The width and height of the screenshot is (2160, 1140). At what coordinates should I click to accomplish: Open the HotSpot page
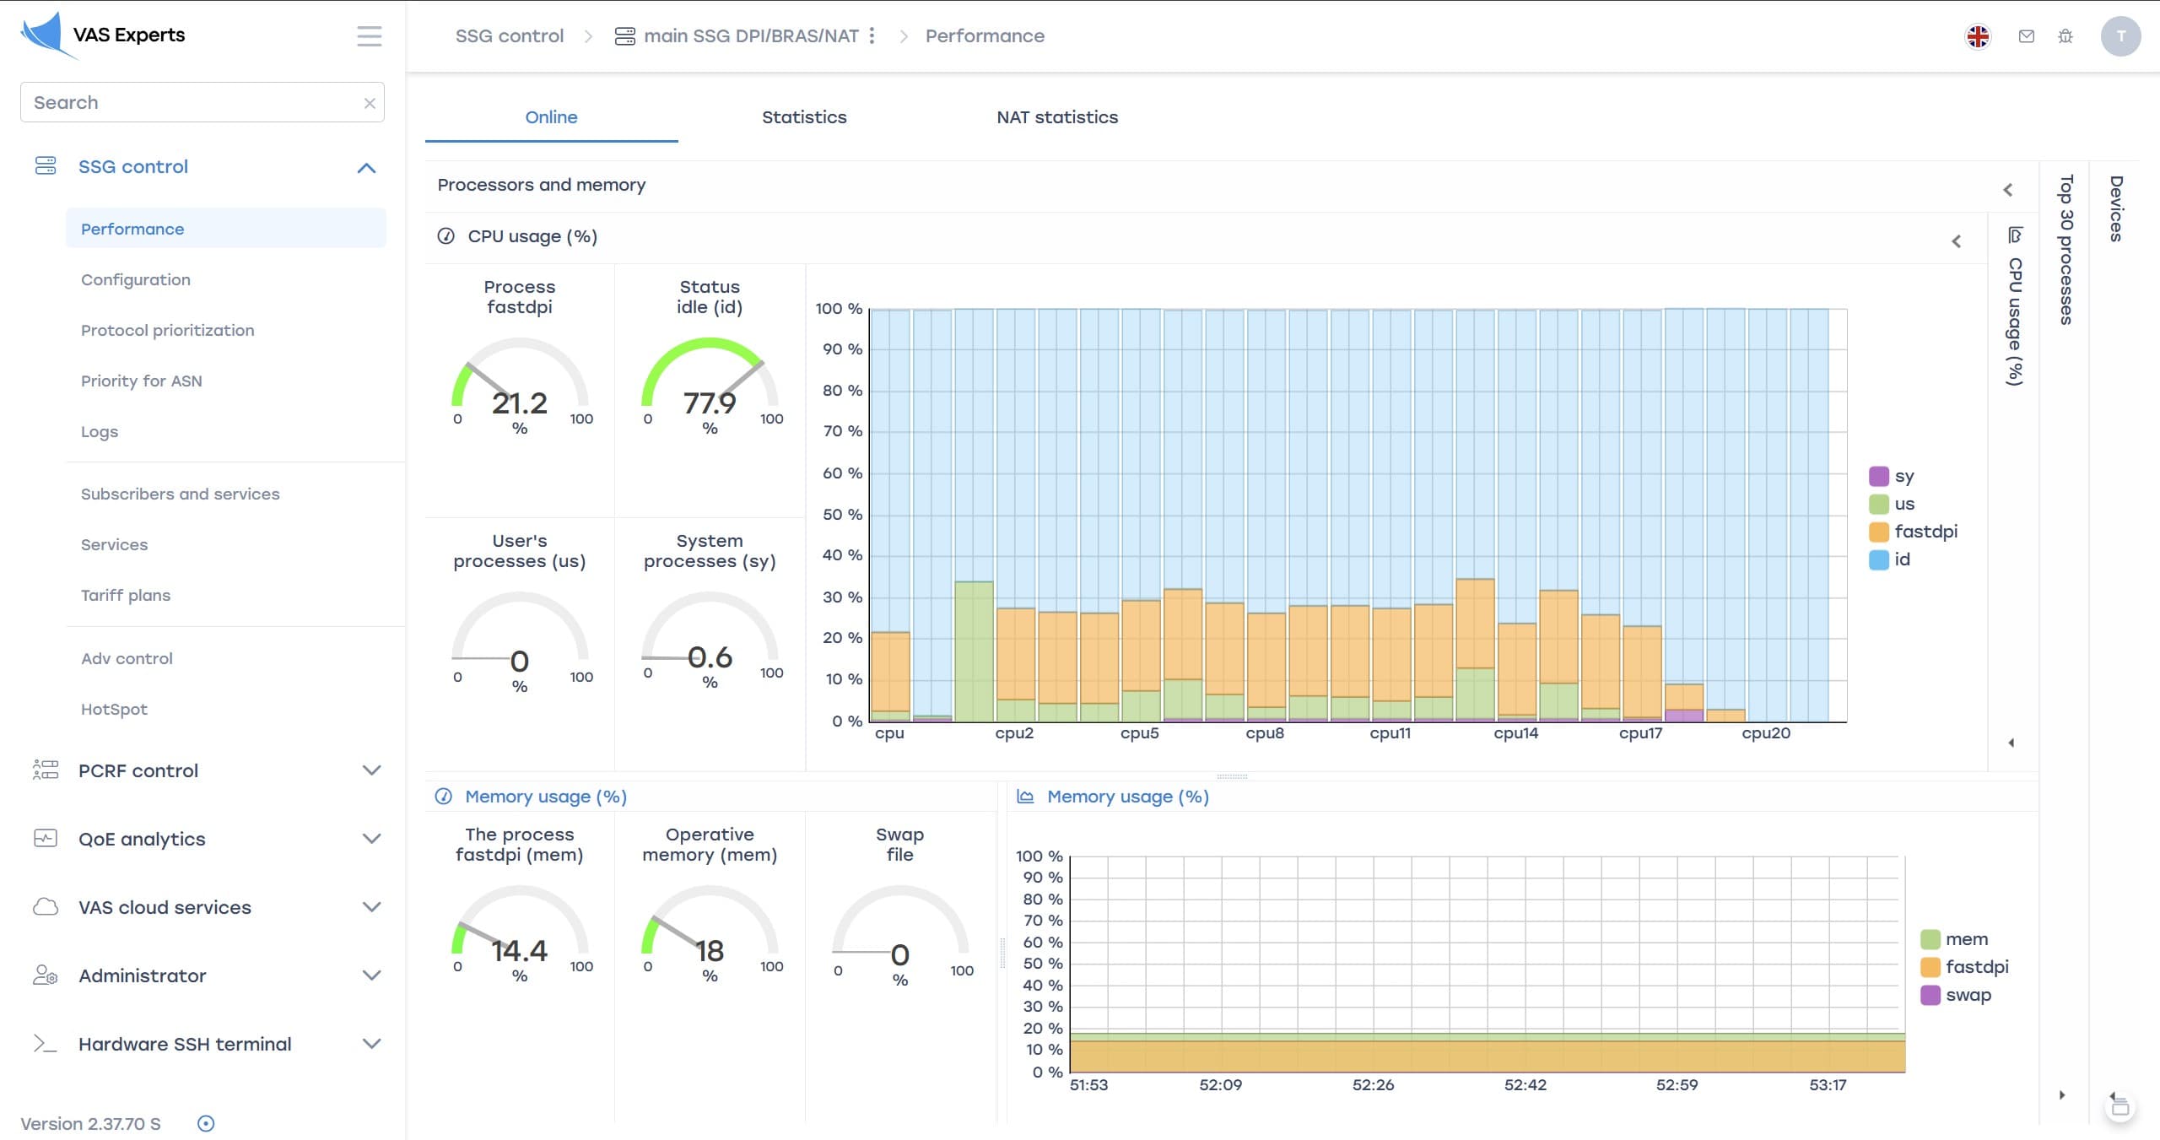pyautogui.click(x=114, y=709)
